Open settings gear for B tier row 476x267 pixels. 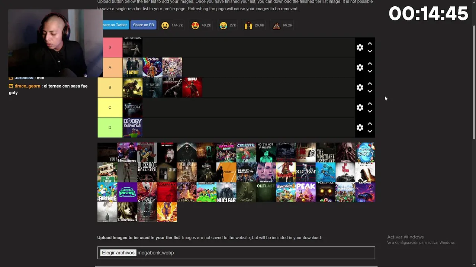(360, 88)
